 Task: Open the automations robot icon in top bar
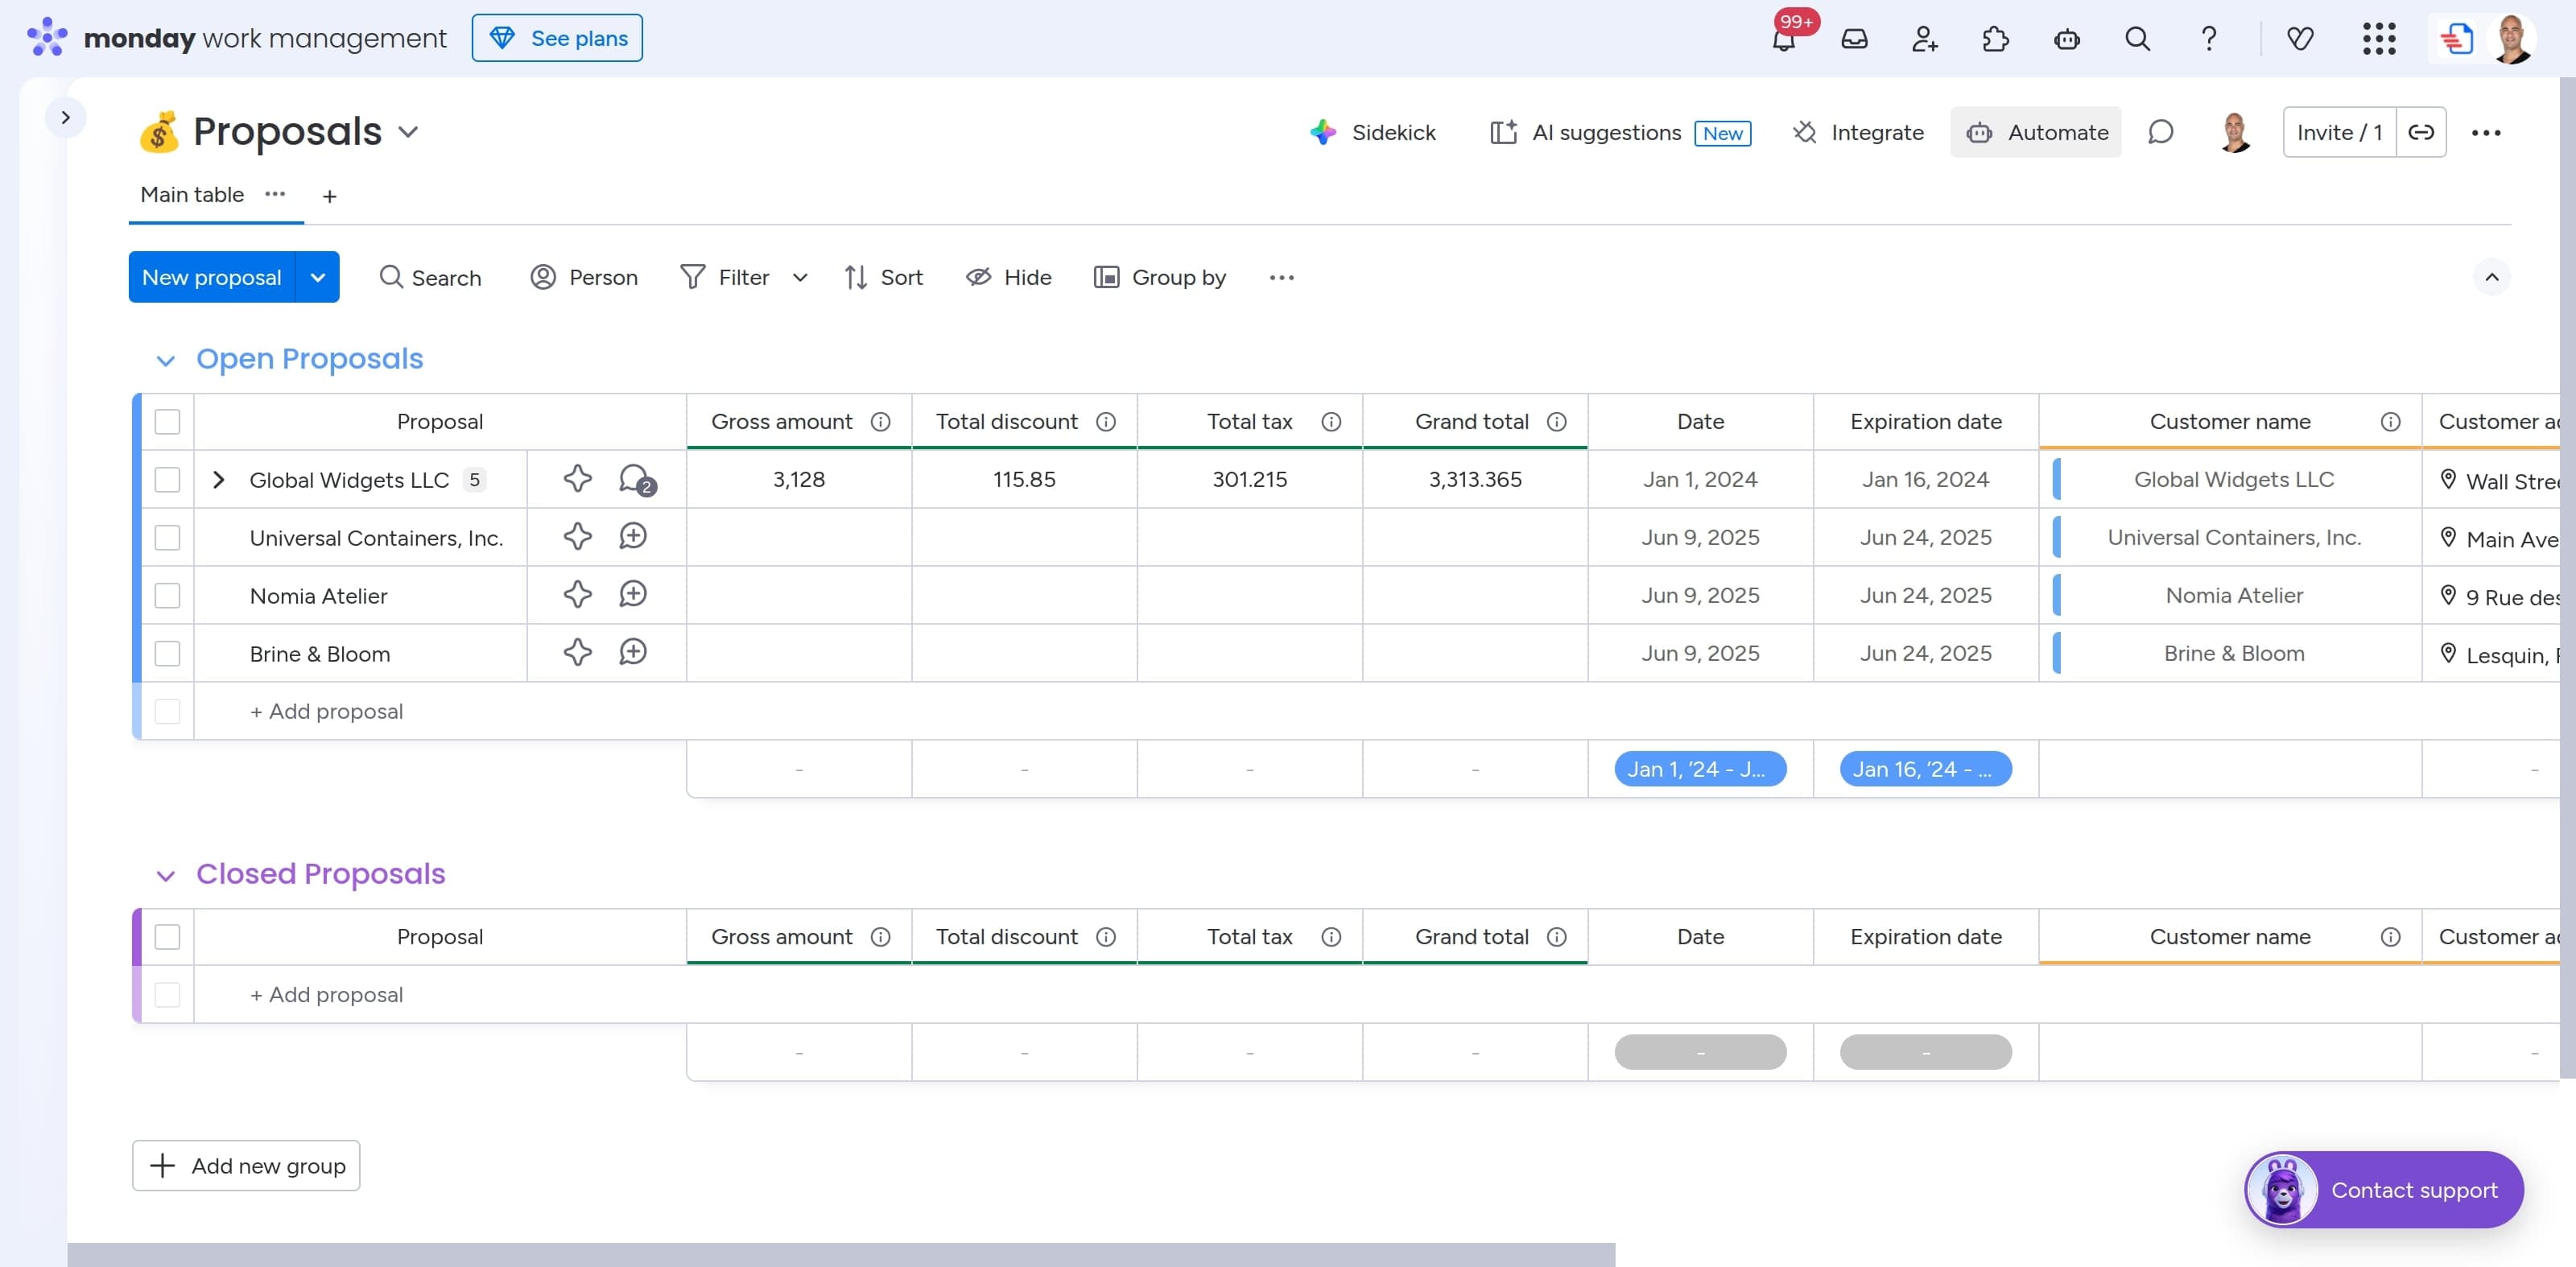click(2067, 39)
